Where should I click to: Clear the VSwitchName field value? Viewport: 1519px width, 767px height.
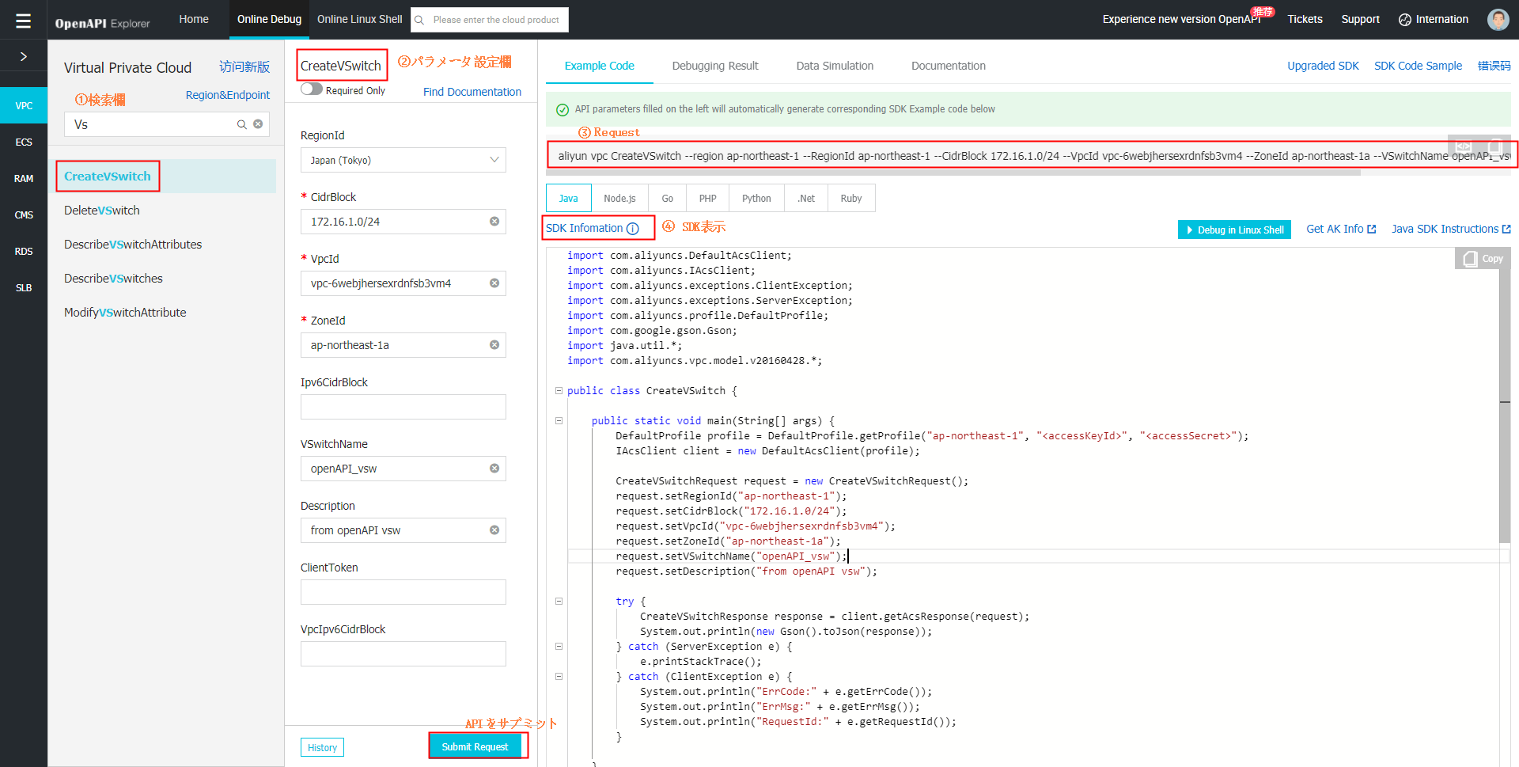click(x=494, y=469)
